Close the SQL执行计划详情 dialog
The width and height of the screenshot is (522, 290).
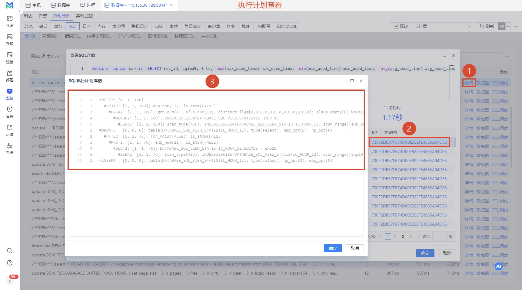pyautogui.click(x=361, y=81)
